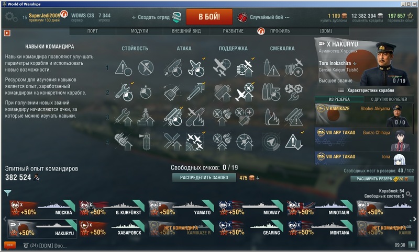Viewport: 419px width, 252px height.
Task: Toggle the checked torpedo arrow skill in row two
Action: pyautogui.click(x=195, y=92)
